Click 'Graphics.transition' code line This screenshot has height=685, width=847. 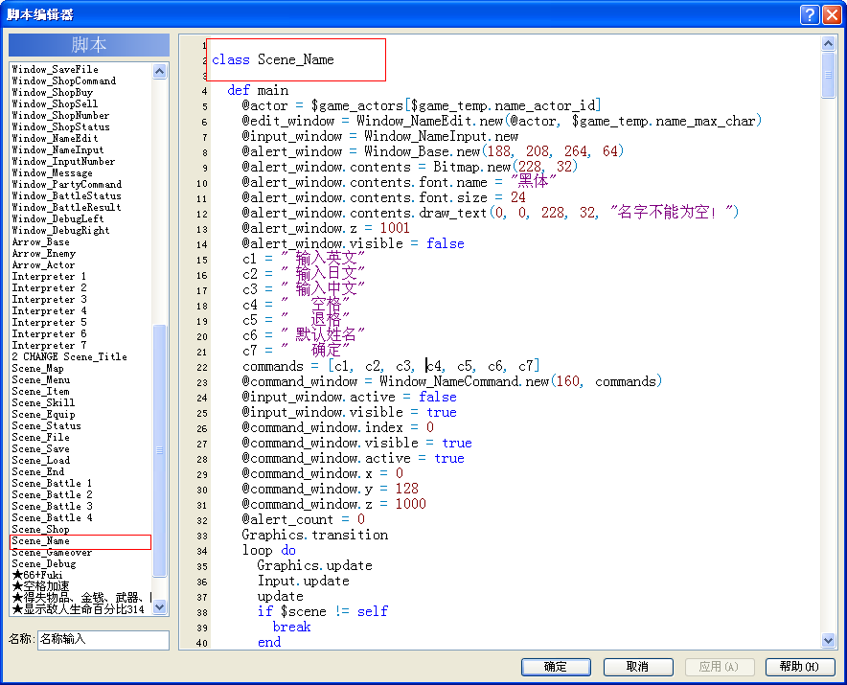[315, 535]
